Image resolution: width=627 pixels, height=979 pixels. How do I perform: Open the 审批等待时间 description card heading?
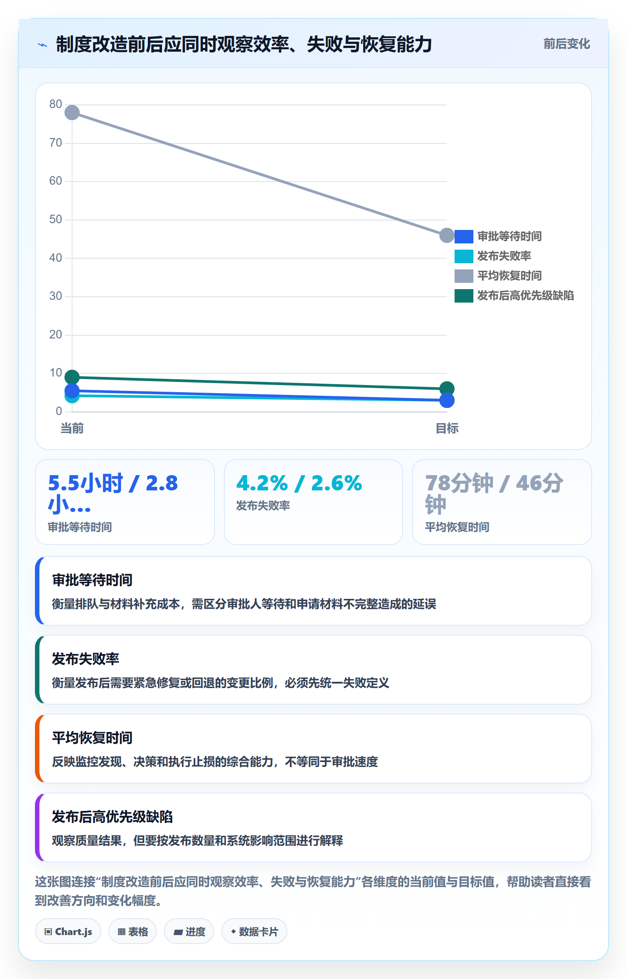(92, 580)
